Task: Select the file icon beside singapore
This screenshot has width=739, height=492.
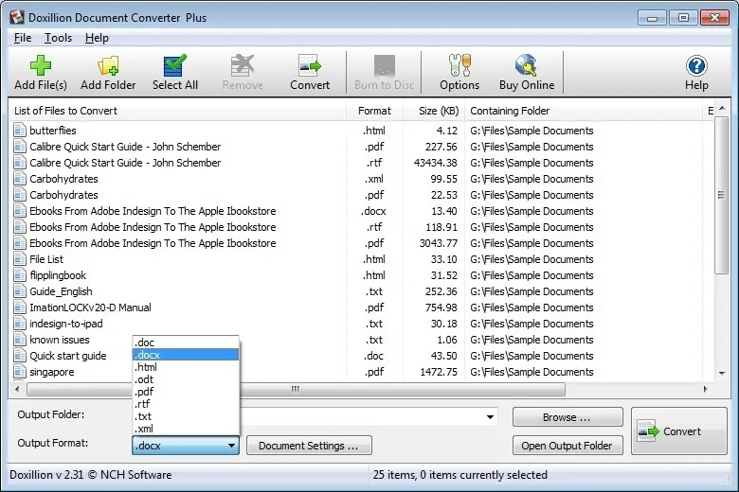Action: tap(20, 372)
